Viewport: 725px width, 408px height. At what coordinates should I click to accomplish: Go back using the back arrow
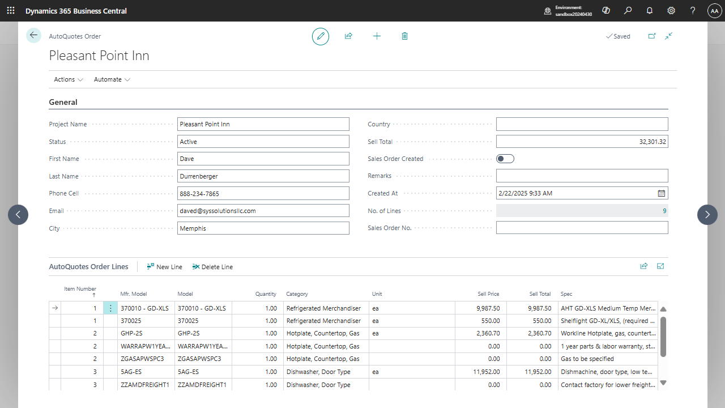pyautogui.click(x=33, y=36)
